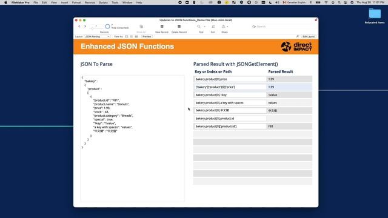Open the Canadian English input menu
Viewport: 388px width, 218px height.
[294, 2]
